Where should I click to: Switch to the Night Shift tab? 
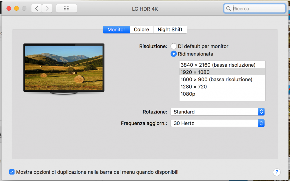coord(170,29)
